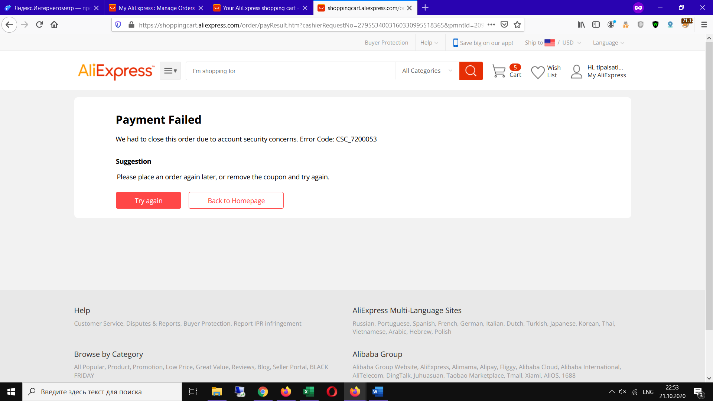The width and height of the screenshot is (713, 401).
Task: Reload the current page
Action: coord(40,25)
